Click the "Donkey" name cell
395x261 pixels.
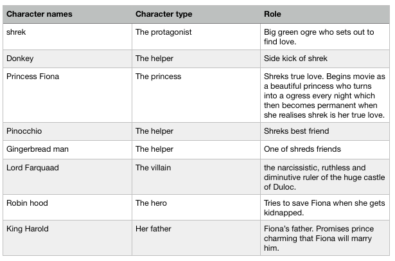tap(19, 58)
